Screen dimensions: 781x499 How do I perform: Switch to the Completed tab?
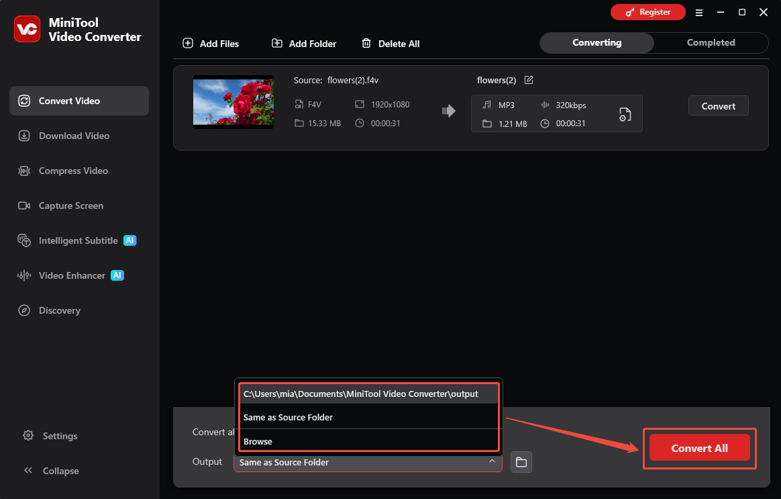coord(711,43)
